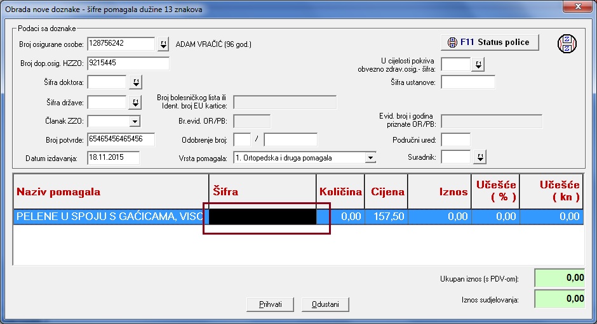The height and width of the screenshot is (324, 597).
Task: Click Evid. broj i godina priznate OR/PB field
Action: [x=492, y=121]
